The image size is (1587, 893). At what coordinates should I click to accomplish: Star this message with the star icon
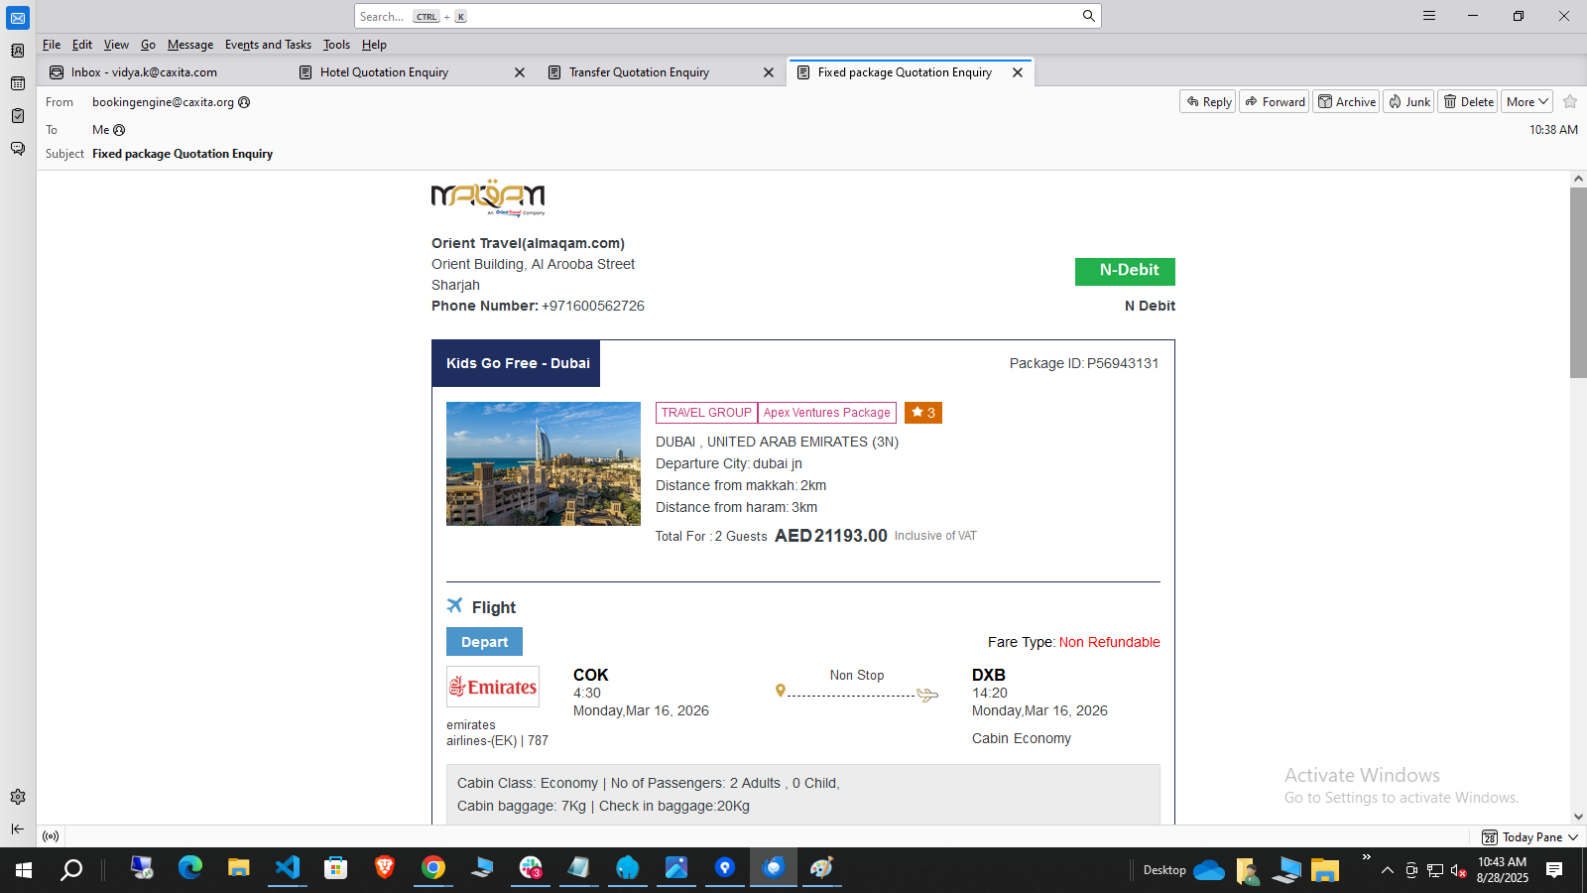(x=1570, y=101)
